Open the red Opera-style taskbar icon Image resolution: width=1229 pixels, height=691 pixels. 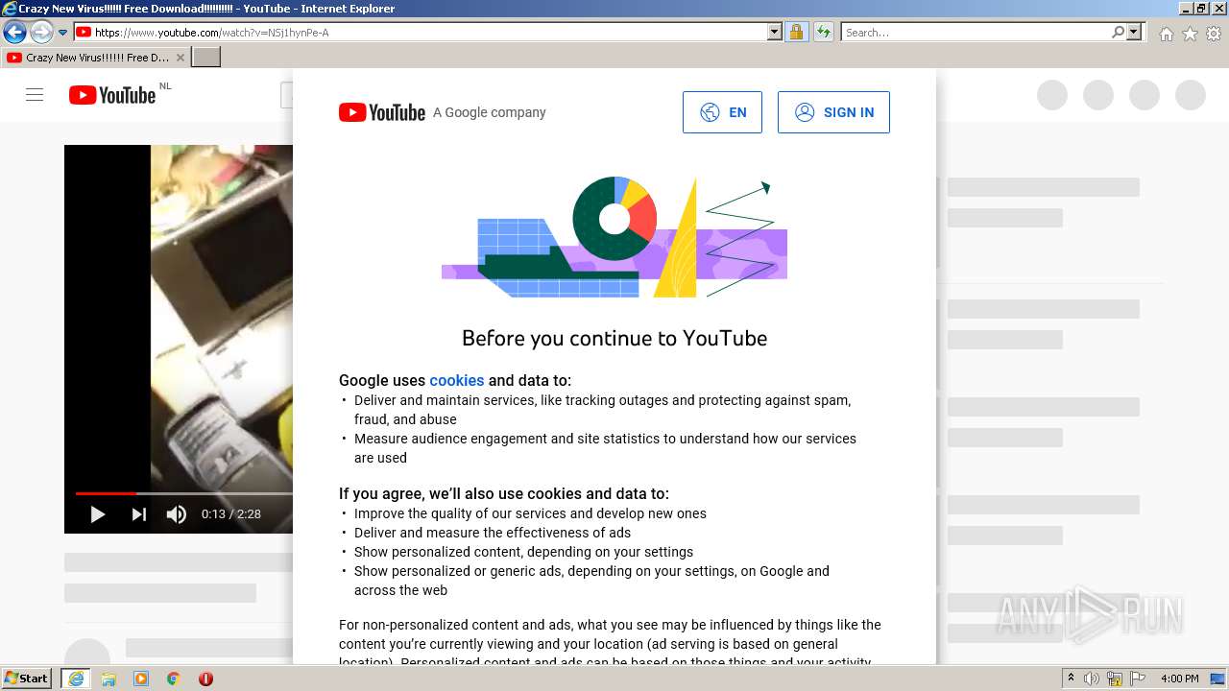(x=205, y=679)
